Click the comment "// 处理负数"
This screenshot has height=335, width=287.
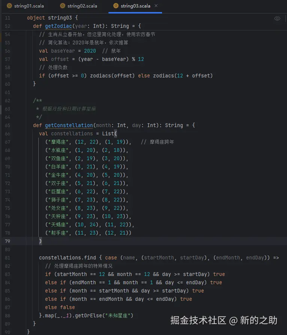[x=53, y=68]
